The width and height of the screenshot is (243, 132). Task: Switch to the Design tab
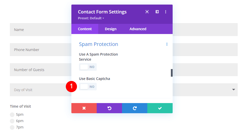coord(111,29)
